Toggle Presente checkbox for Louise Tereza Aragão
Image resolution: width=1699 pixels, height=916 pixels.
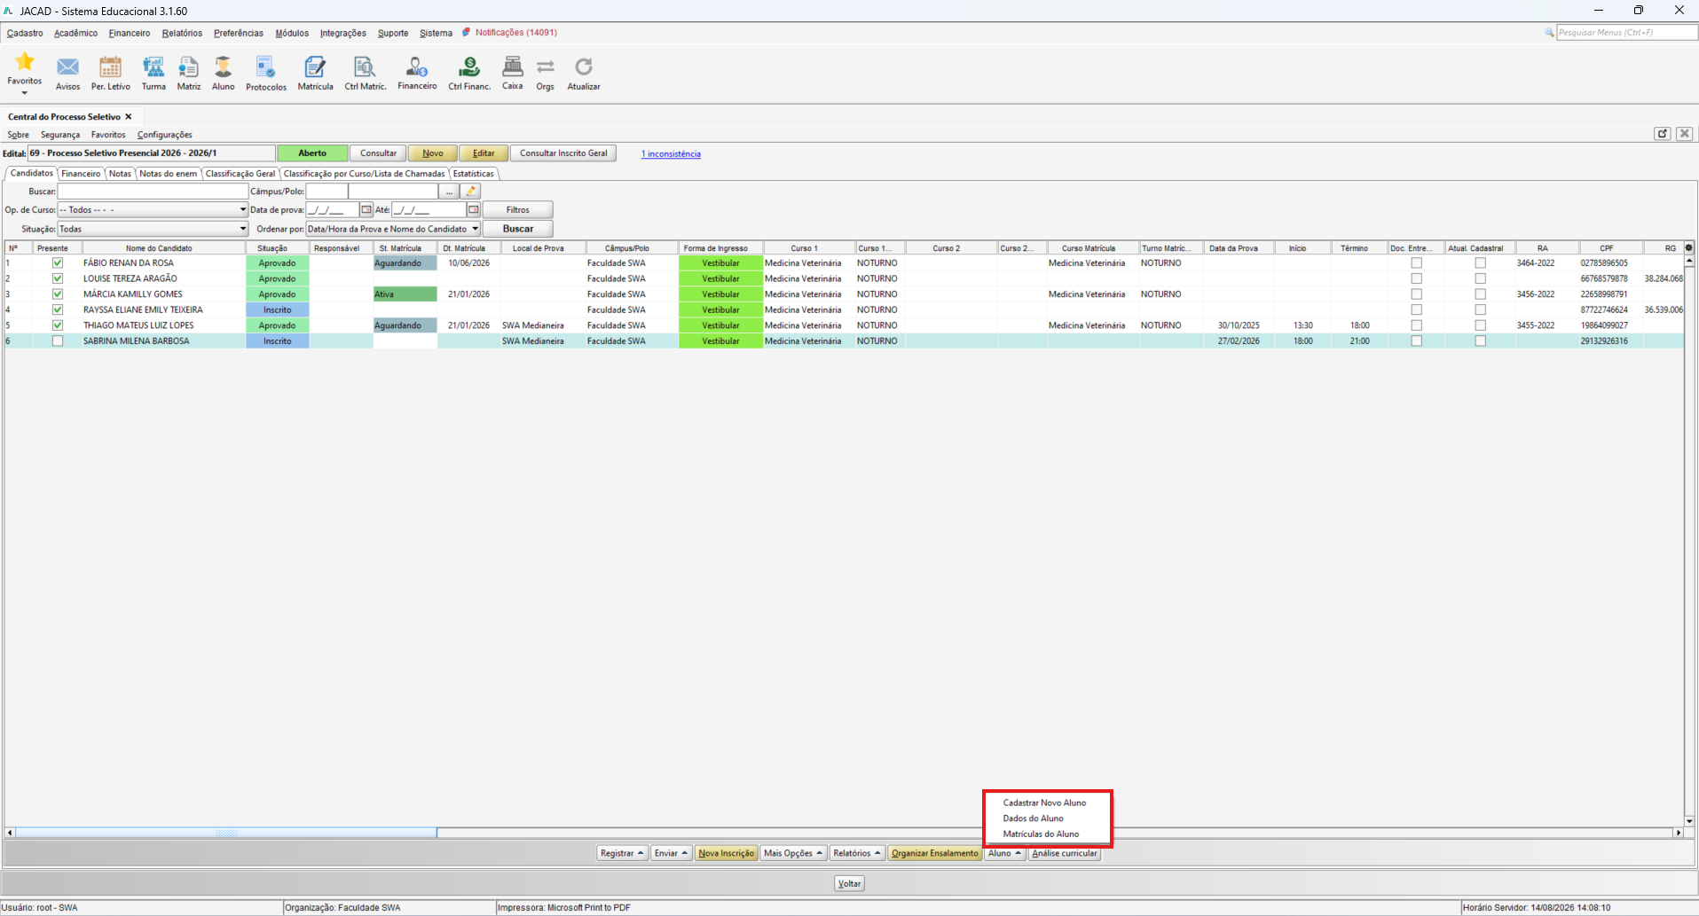coord(58,278)
